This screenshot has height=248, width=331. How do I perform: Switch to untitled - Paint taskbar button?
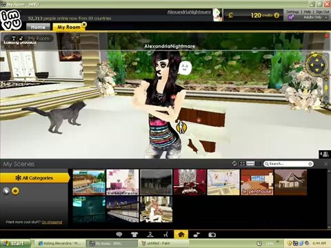coord(163,243)
